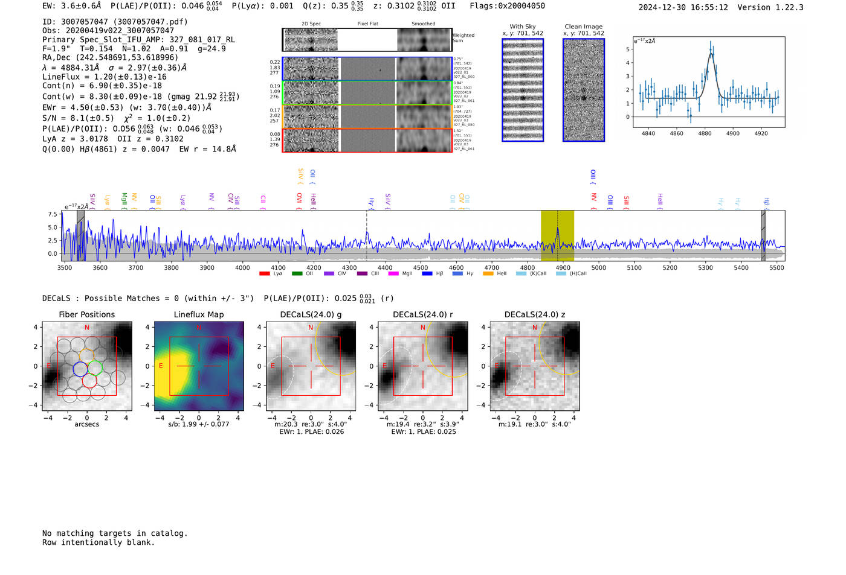Open the Fiber Positions panel
This screenshot has width=846, height=575.
87,366
